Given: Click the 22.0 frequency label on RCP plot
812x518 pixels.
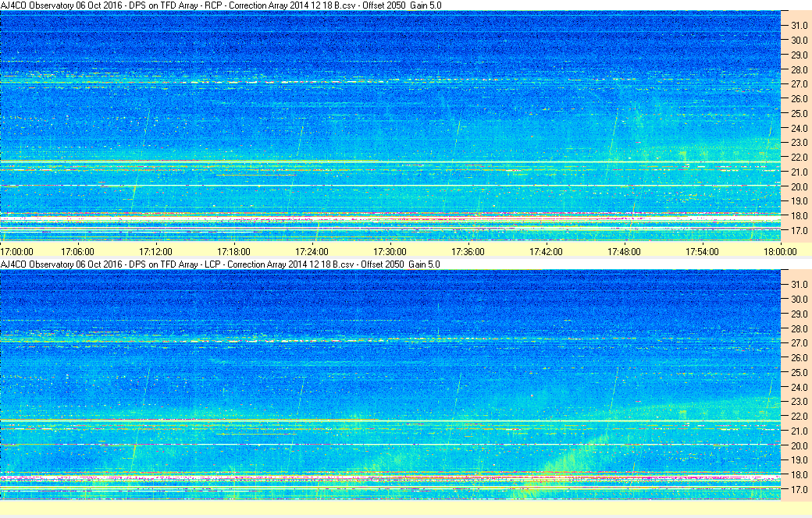Looking at the screenshot, I should 799,158.
